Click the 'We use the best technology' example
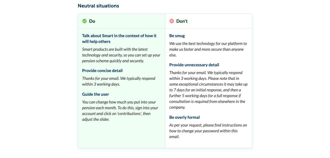The image size is (330, 158). point(208,49)
